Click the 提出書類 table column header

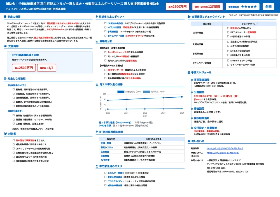click(x=207, y=24)
